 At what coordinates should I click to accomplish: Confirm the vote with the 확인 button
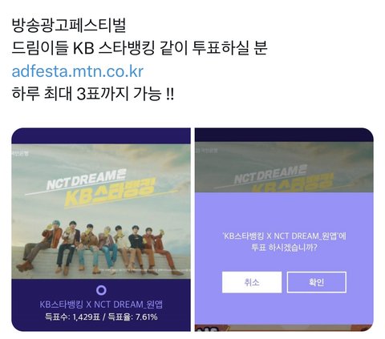point(317,282)
